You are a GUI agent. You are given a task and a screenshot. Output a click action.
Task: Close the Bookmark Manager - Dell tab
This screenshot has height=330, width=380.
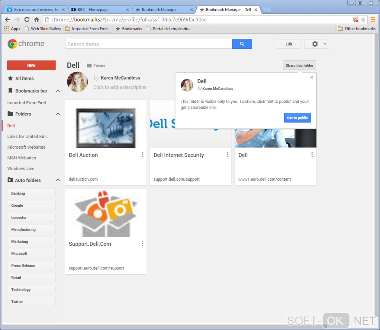point(256,10)
